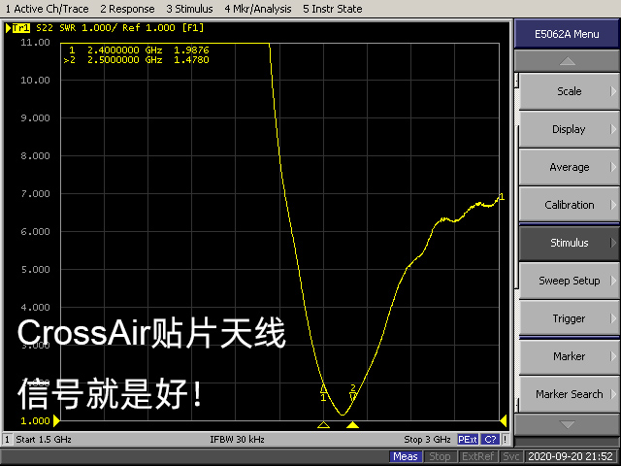
Task: Select the filled marker 2 triangle on axis
Action: (x=352, y=425)
